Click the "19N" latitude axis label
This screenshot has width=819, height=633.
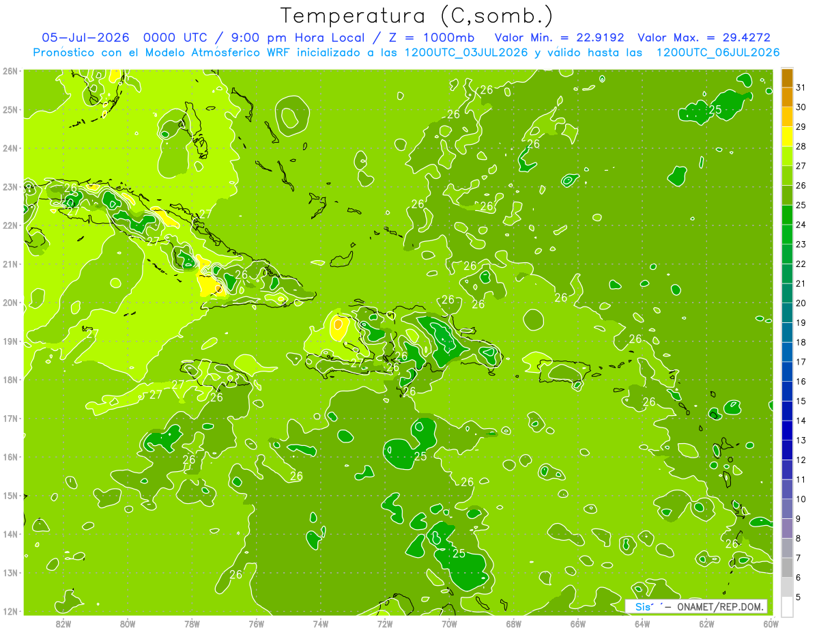(10, 341)
